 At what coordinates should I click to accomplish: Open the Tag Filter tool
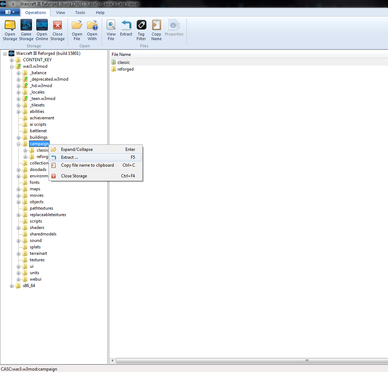click(x=141, y=30)
